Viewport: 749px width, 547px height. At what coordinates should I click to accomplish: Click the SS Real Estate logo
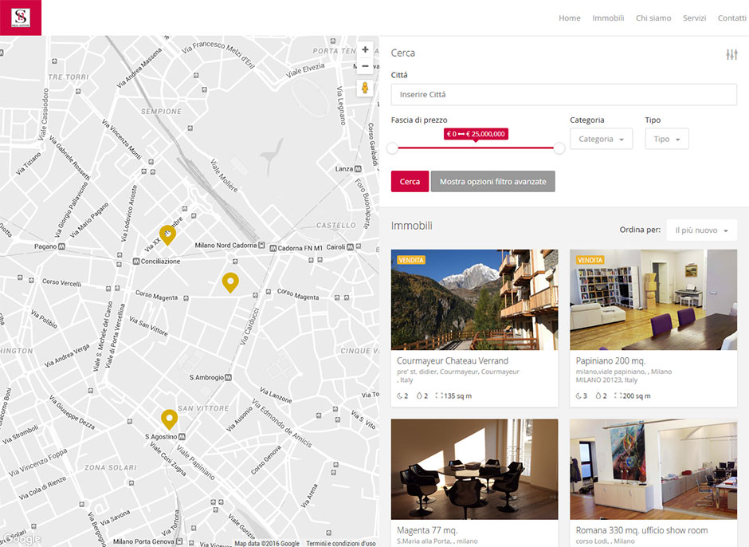point(21,18)
